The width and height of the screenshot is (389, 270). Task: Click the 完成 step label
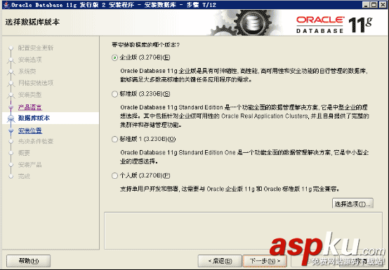(24, 176)
